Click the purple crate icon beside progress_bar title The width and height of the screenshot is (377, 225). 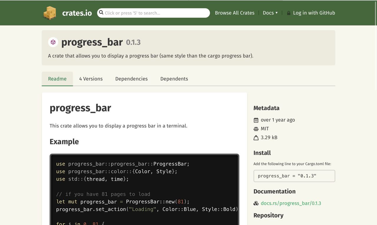click(x=53, y=42)
